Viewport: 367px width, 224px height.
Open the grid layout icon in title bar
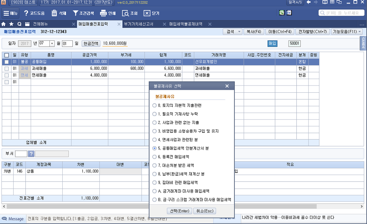point(332,2)
